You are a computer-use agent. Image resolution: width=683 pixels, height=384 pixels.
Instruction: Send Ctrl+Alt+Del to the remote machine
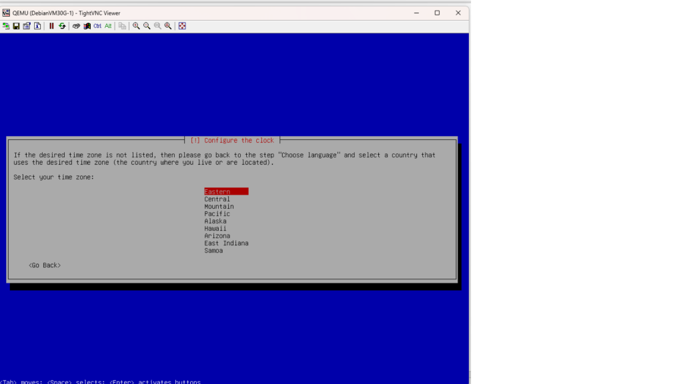pyautogui.click(x=87, y=26)
